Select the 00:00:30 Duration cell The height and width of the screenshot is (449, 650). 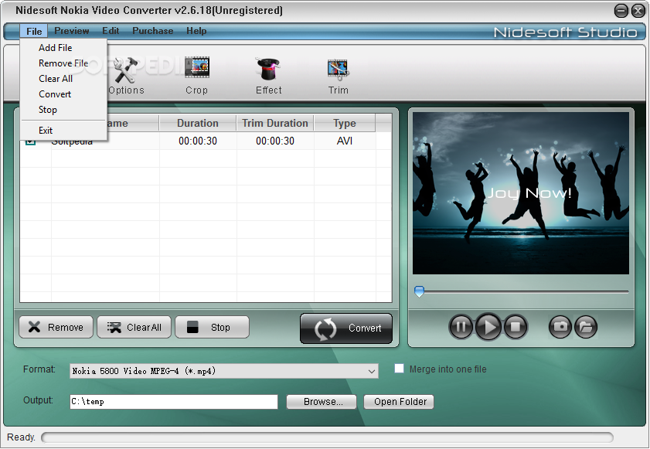click(x=198, y=141)
